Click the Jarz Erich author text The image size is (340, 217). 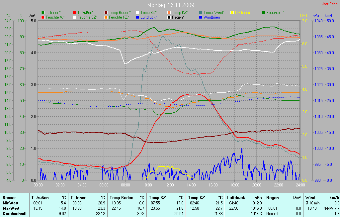(330, 4)
